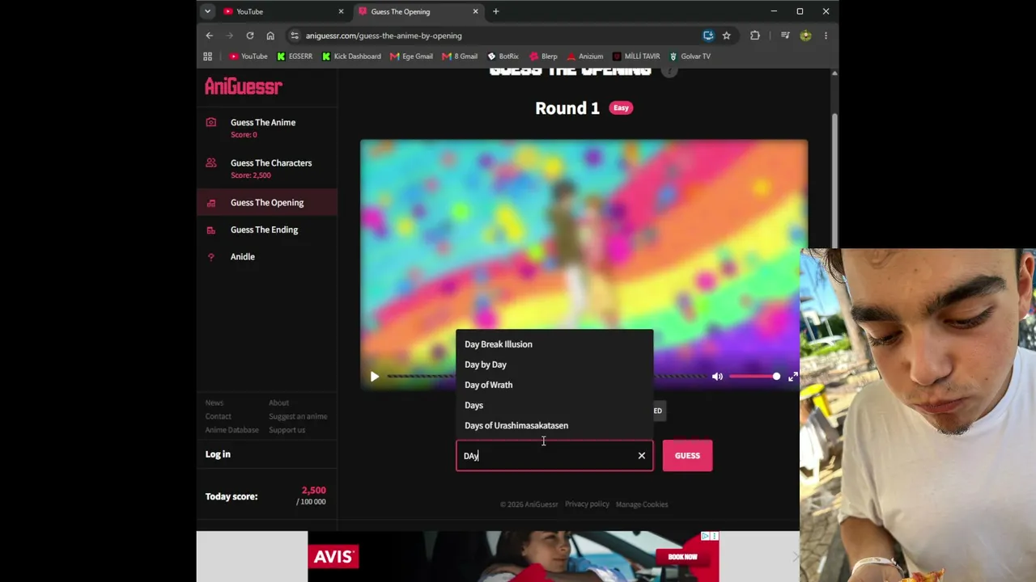This screenshot has height=582, width=1036.
Task: Click the Guess The Ending sidebar icon
Action: pos(211,230)
